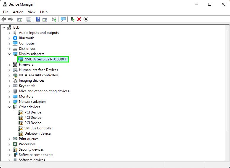Screen dimensions: 230x168
Task: Click the SM Bus Controller warning icon
Action: tap(21, 128)
